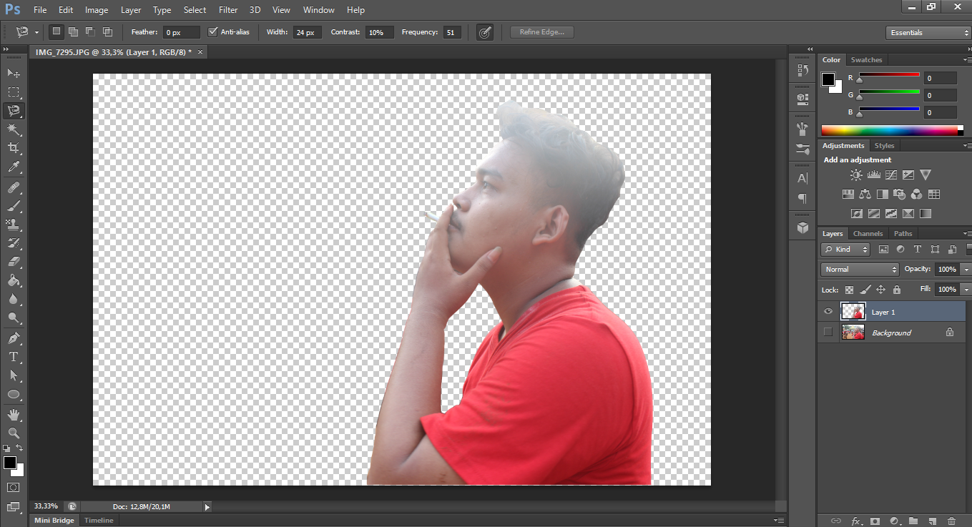Open the layer filter Kind dropdown
Viewport: 972px width, 527px height.
tap(845, 250)
